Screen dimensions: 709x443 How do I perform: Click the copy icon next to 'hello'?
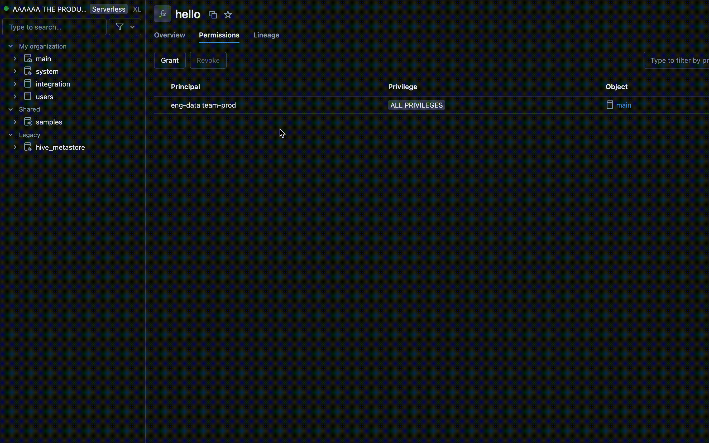pyautogui.click(x=213, y=14)
